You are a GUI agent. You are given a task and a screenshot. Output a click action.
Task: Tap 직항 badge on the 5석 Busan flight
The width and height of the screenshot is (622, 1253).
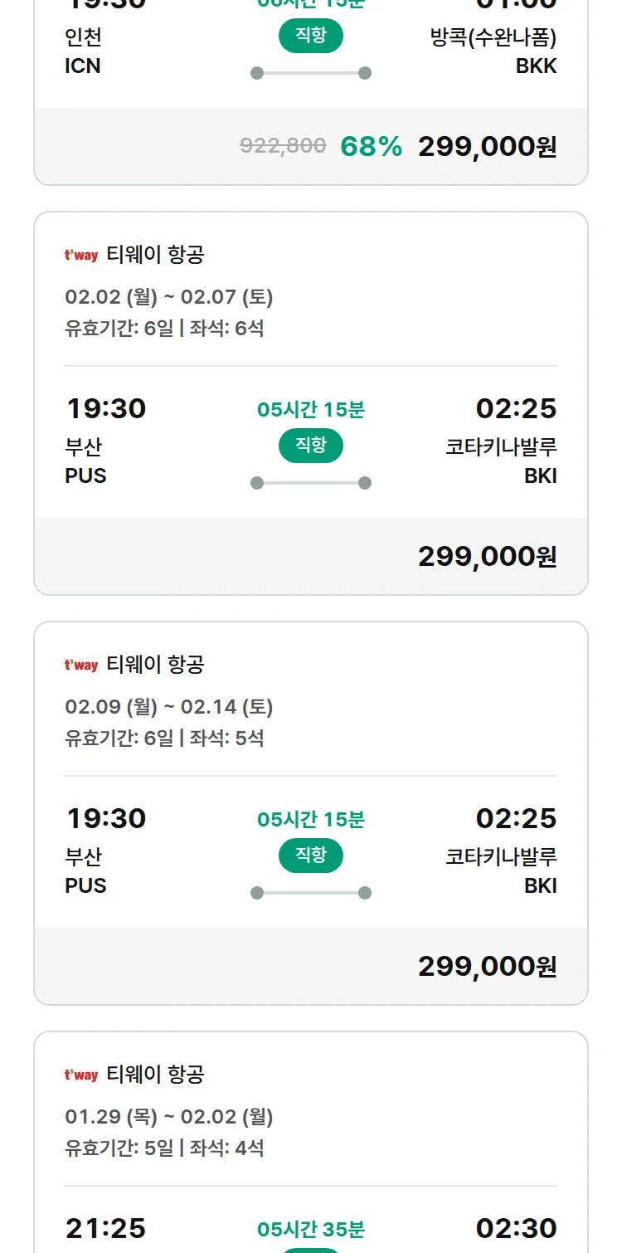311,856
